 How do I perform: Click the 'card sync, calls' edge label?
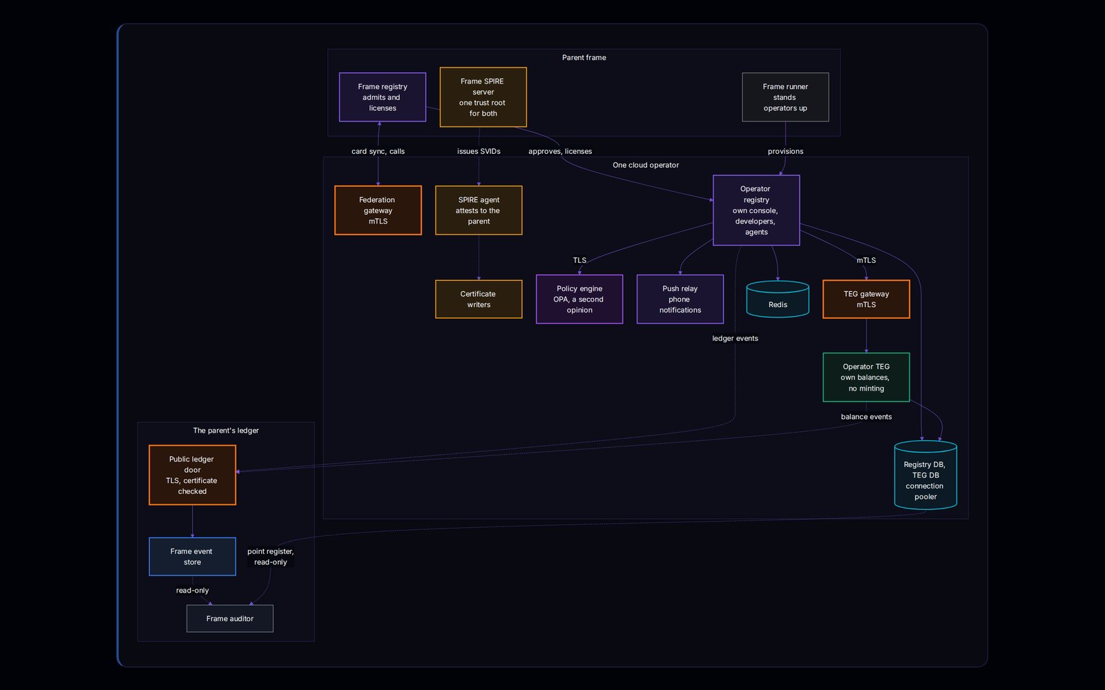point(378,152)
